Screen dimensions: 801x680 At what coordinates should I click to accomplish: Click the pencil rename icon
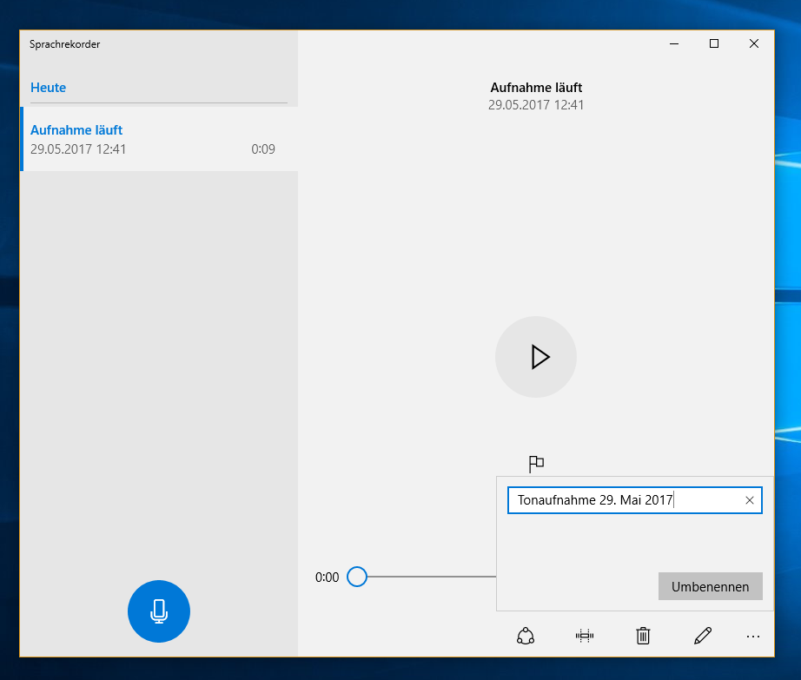(x=702, y=636)
